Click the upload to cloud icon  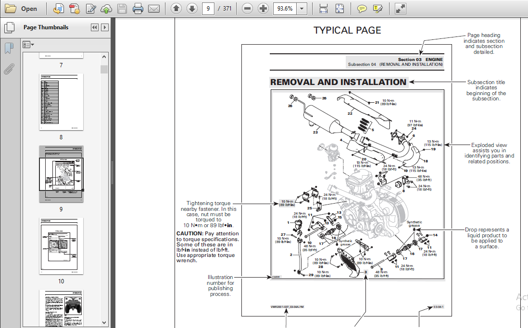[106, 9]
